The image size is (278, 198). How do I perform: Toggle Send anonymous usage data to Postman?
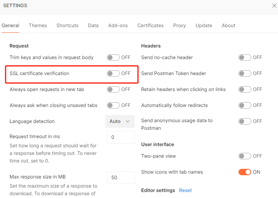[x=245, y=121]
